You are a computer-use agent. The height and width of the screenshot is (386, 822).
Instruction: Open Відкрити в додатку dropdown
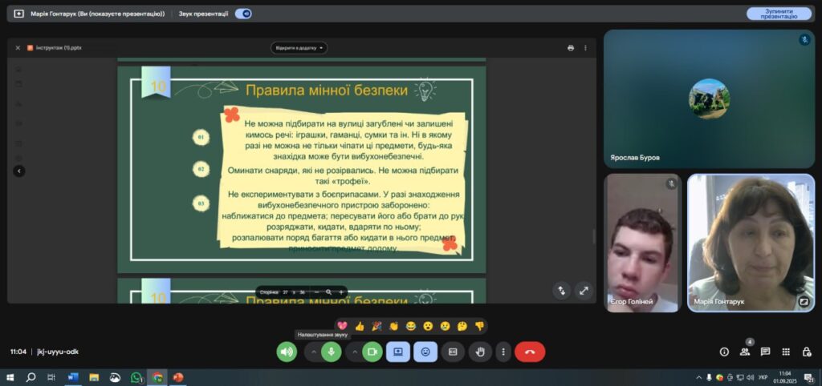click(x=299, y=47)
